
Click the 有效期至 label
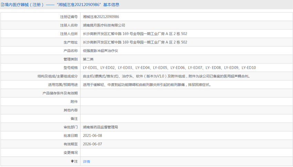coord(70,144)
